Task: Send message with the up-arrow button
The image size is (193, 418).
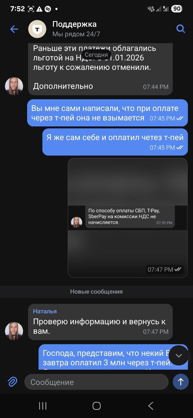Action: point(181,382)
